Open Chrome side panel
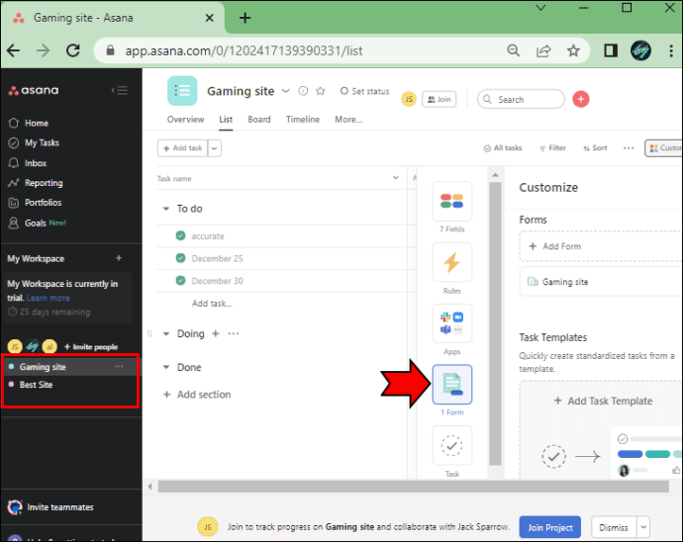 coord(611,50)
